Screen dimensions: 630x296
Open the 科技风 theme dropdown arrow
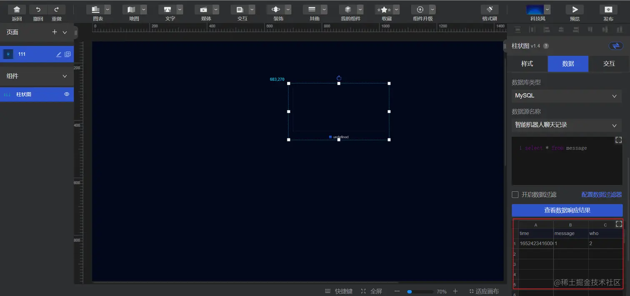[x=547, y=9]
